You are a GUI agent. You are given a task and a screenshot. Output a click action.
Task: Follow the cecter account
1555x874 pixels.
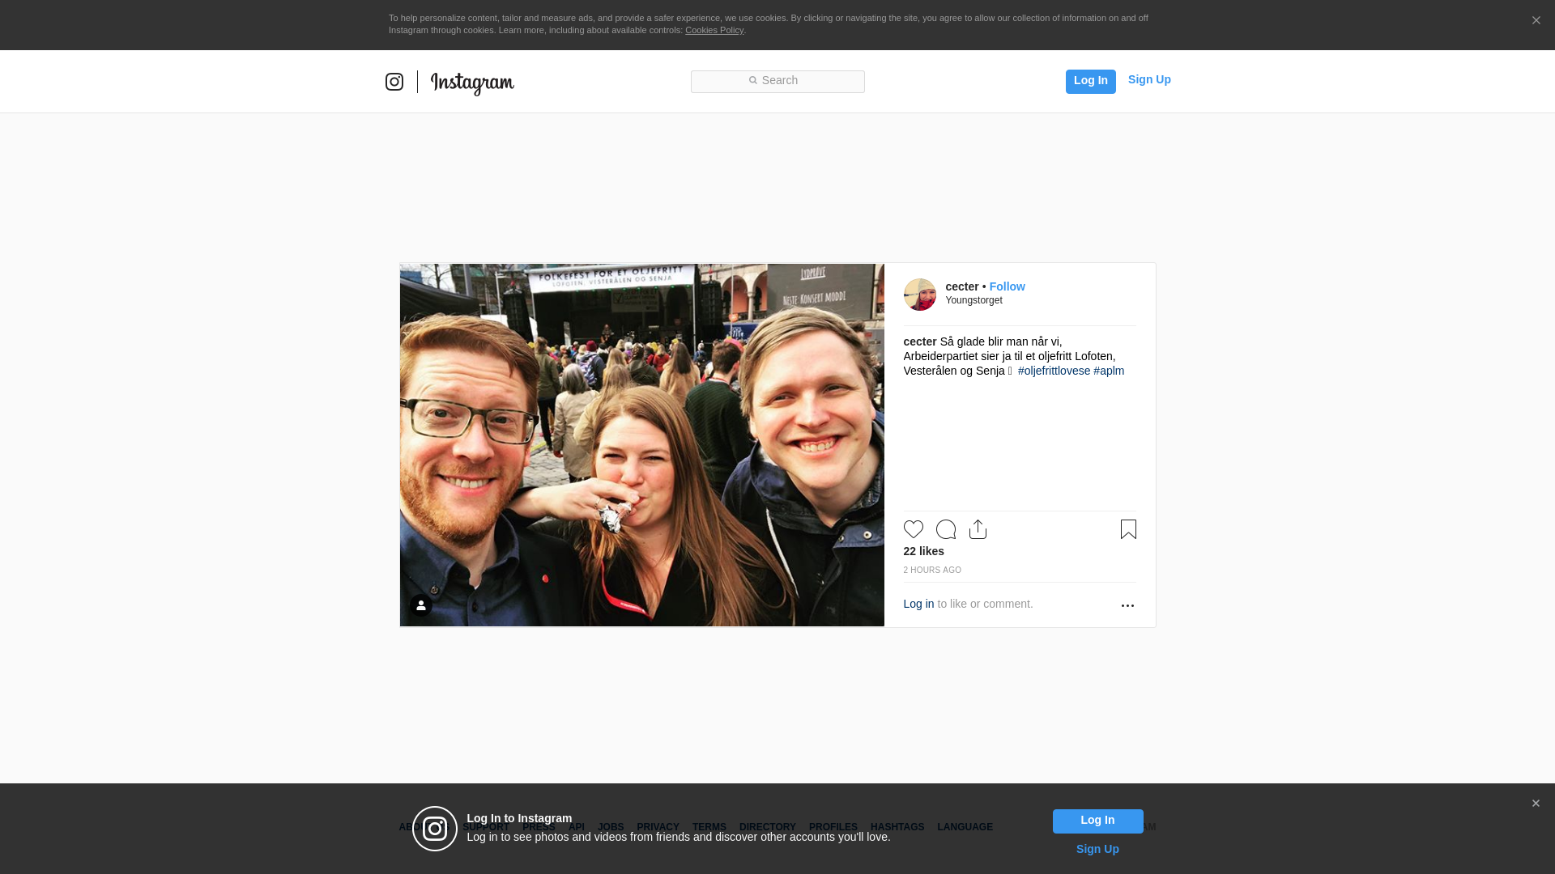[x=1007, y=286]
